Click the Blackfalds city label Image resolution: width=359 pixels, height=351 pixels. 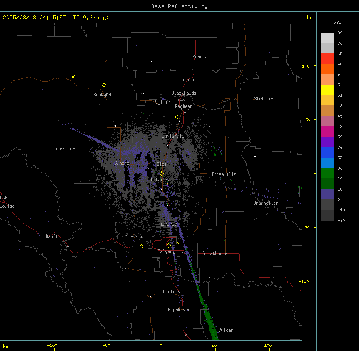(x=184, y=93)
